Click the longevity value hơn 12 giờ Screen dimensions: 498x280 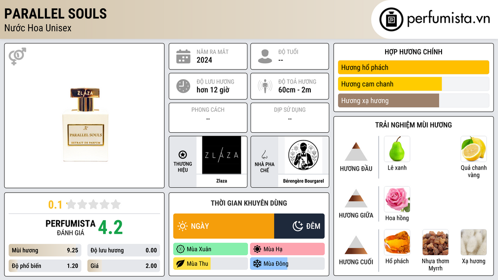(213, 90)
